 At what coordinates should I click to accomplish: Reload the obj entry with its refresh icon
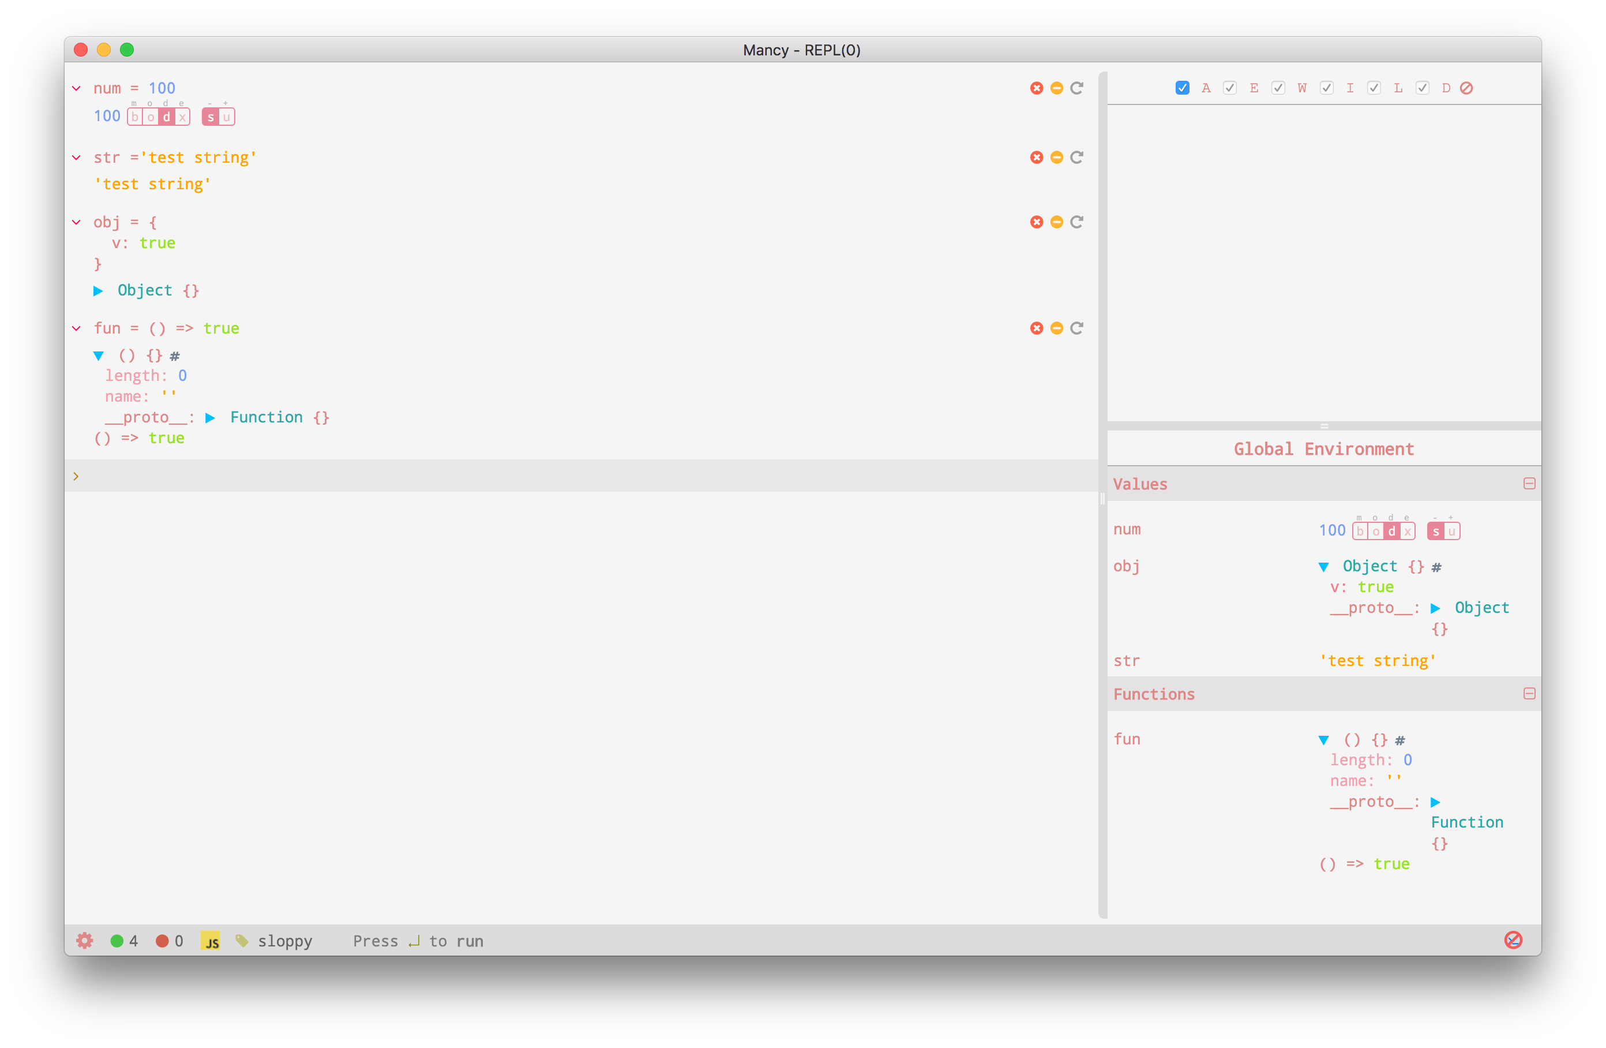point(1077,222)
